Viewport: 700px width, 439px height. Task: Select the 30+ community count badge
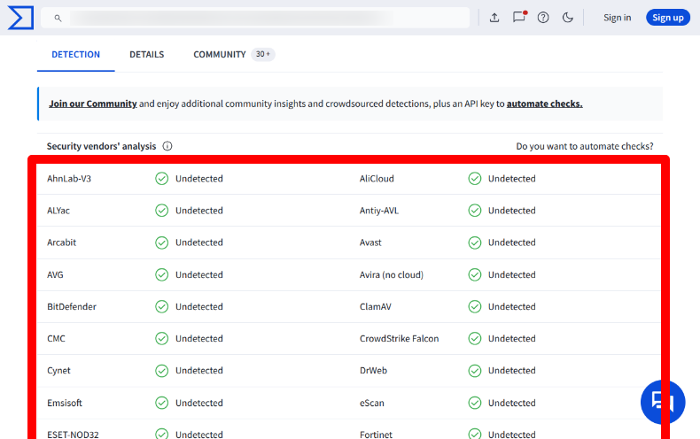point(263,54)
